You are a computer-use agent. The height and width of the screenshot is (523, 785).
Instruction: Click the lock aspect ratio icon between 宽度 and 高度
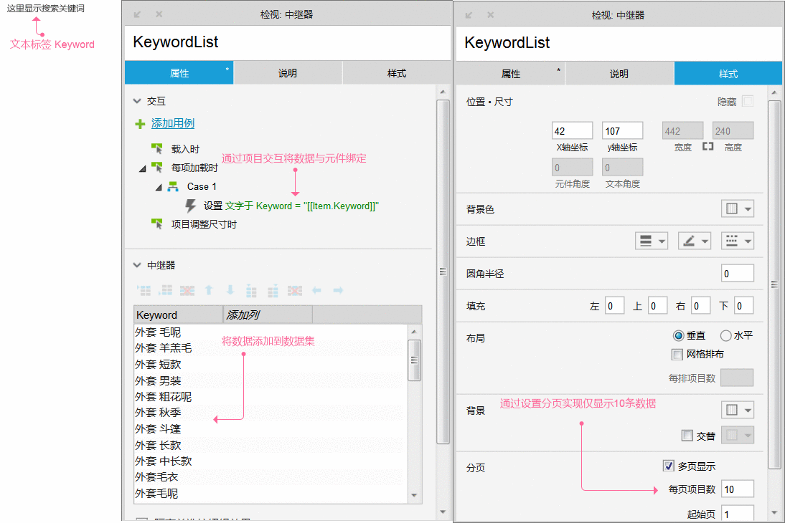[708, 146]
